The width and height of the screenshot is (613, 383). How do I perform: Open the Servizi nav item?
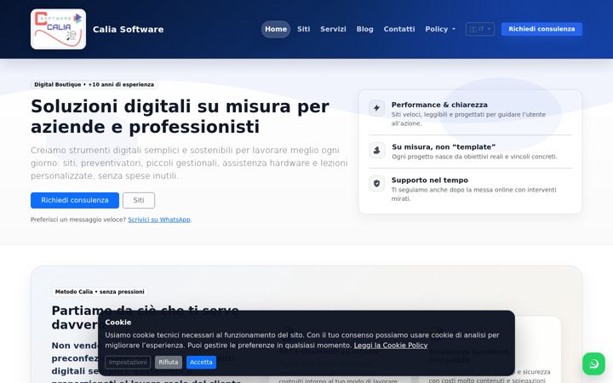click(x=333, y=29)
